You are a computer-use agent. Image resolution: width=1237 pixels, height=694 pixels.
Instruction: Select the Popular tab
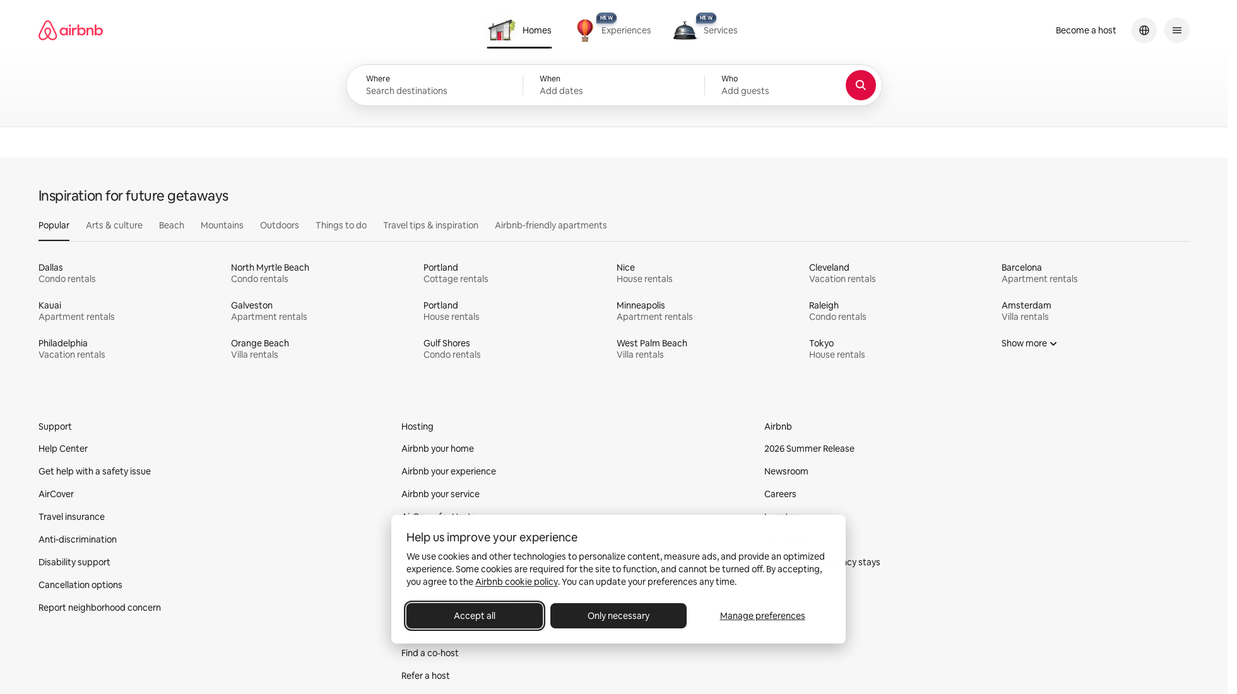pos(54,225)
